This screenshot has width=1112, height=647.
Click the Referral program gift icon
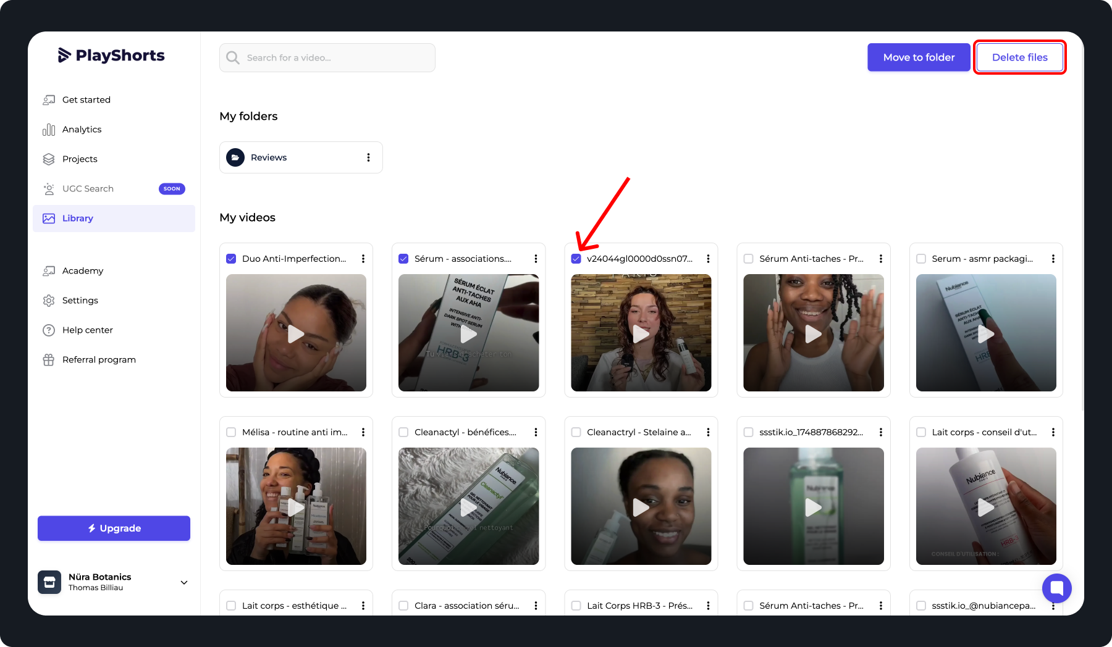click(x=49, y=360)
